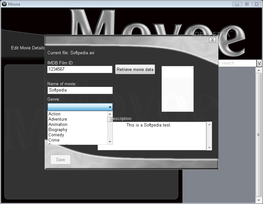
Task: Open the V dropdown beside search
Action: (259, 63)
